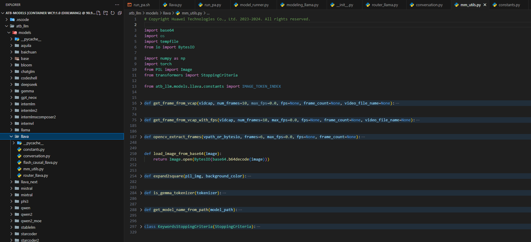
Task: Open the constants.py tab
Action: 509,5
